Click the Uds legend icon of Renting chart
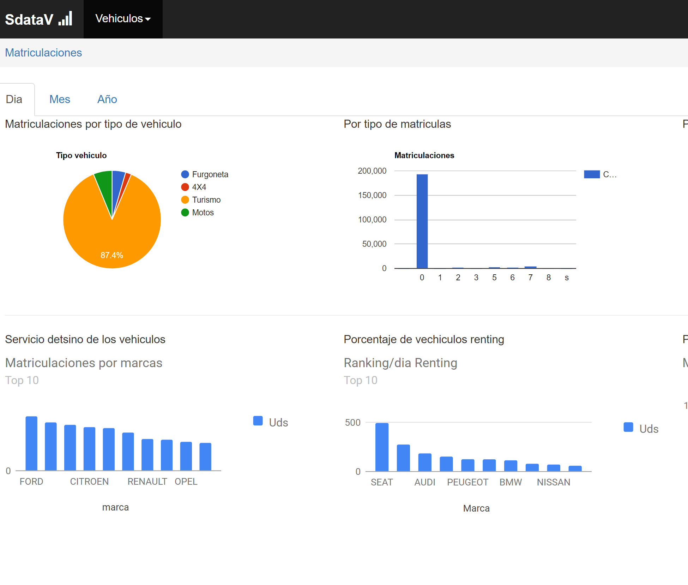 628,427
